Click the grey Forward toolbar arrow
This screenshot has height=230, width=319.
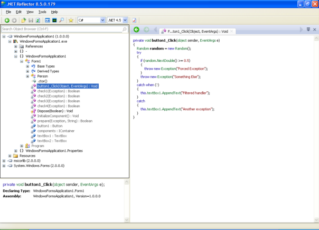14,21
